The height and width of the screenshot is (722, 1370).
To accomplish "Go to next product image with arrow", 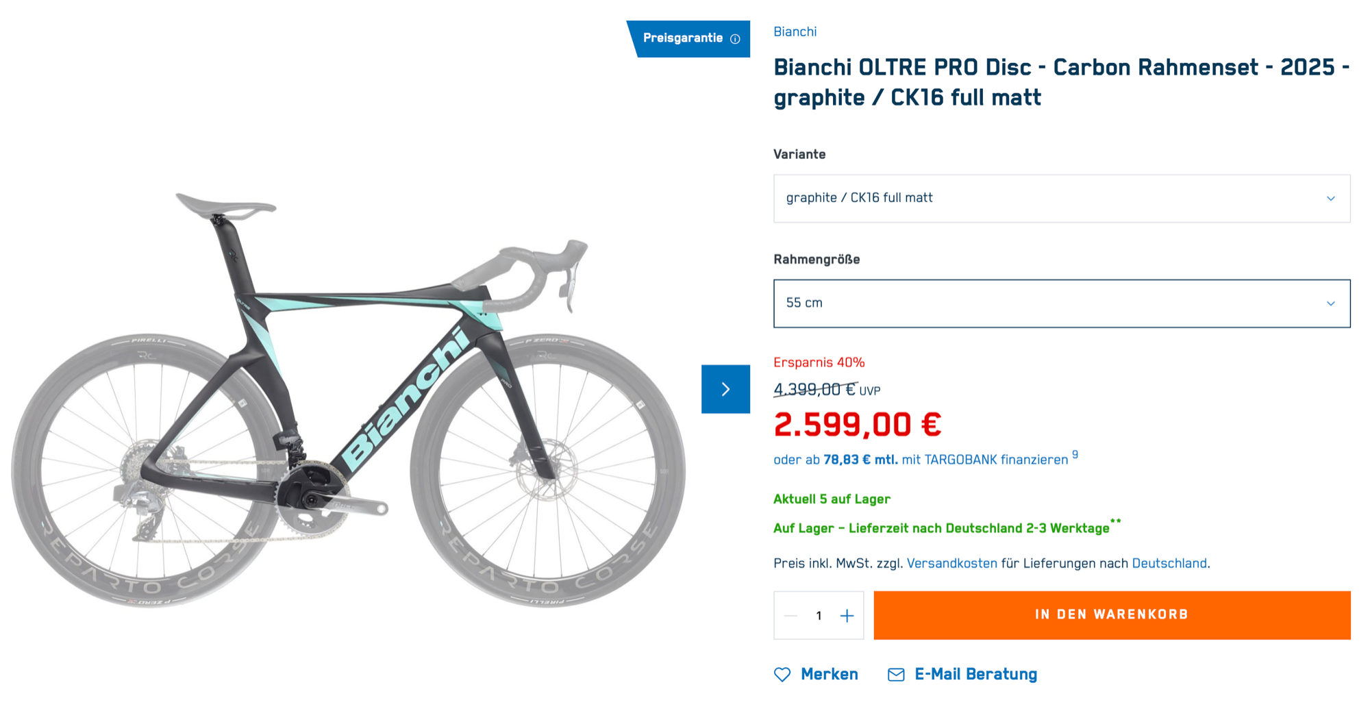I will [725, 389].
